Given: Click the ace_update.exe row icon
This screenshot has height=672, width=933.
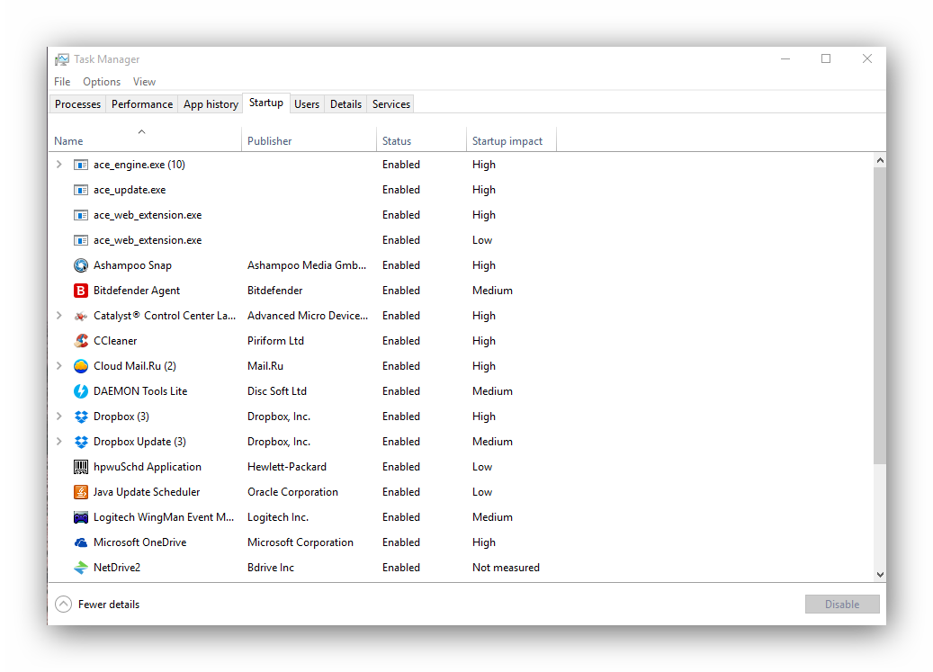Looking at the screenshot, I should point(81,190).
